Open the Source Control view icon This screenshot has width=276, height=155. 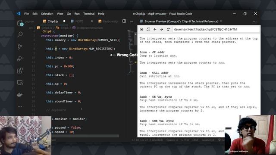coord(20,46)
